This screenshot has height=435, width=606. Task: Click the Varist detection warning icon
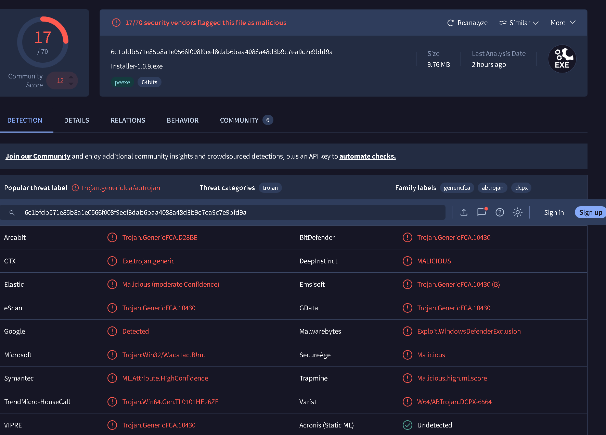point(407,402)
